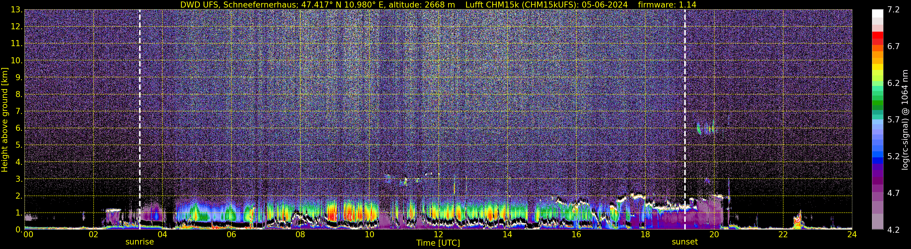This screenshot has height=249, width=911.
Task: Click the '12' time tick label
Action: point(438,235)
